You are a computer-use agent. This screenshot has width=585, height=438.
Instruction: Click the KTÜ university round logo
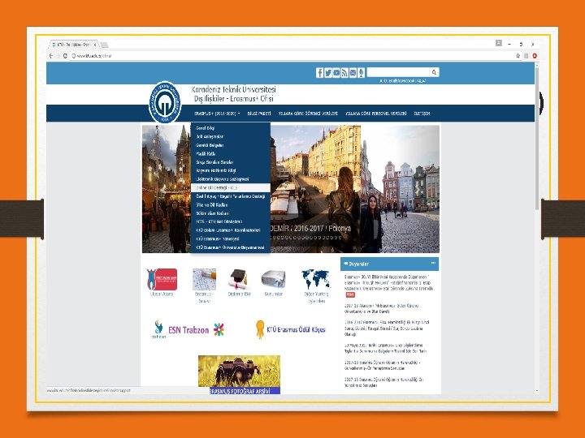pos(164,102)
